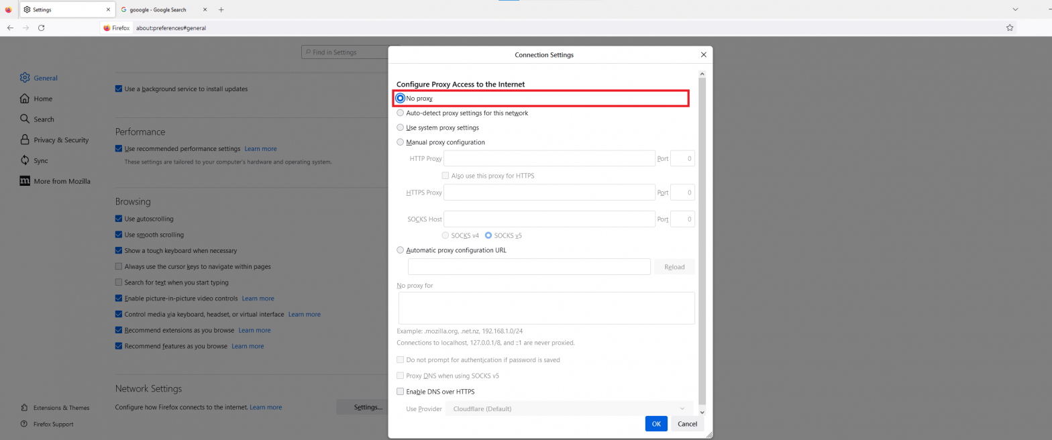Click the dialog scrollbar down arrow
The image size is (1052, 440).
point(702,412)
